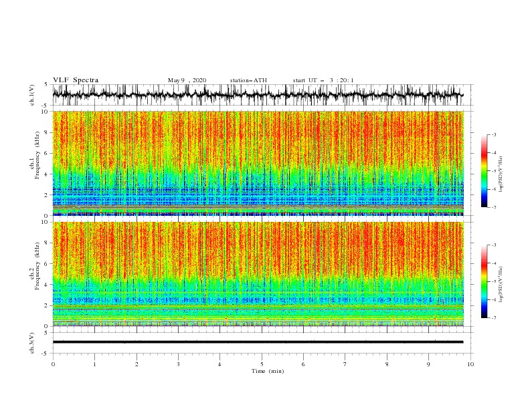Click the 'May 9 , 2020' date label

tap(187, 80)
